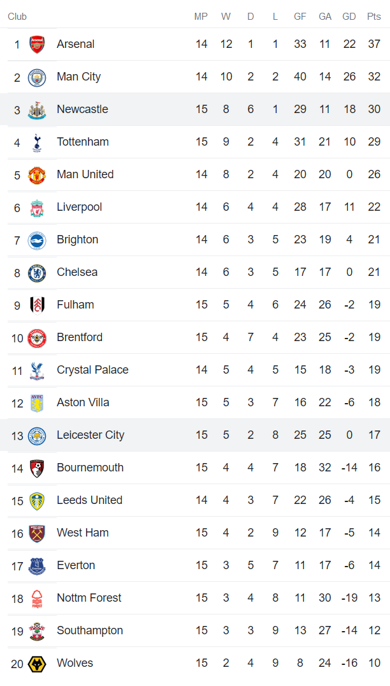
Task: Click the Leicester City badge icon
Action: click(37, 435)
